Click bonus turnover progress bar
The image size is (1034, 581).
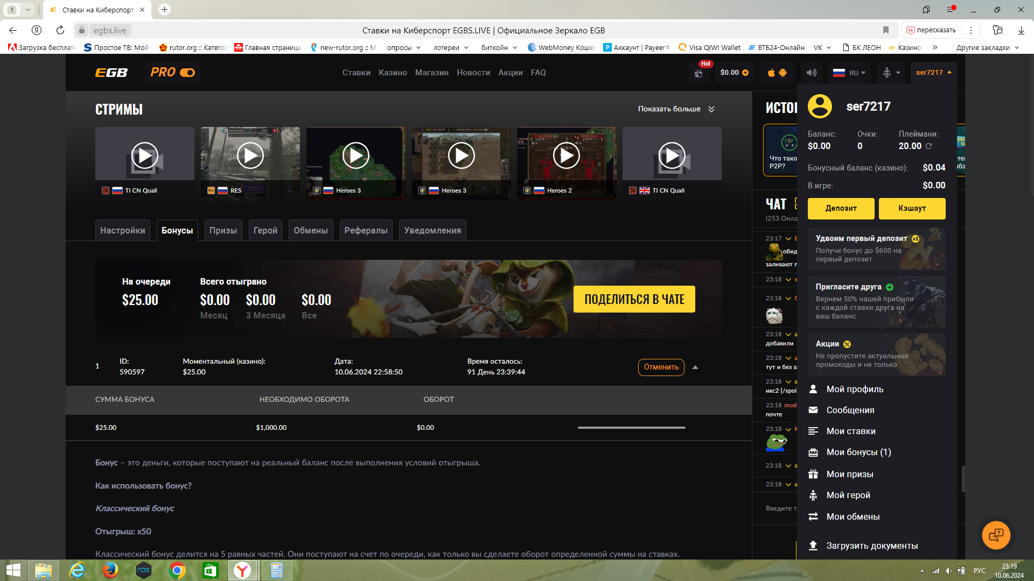(631, 428)
